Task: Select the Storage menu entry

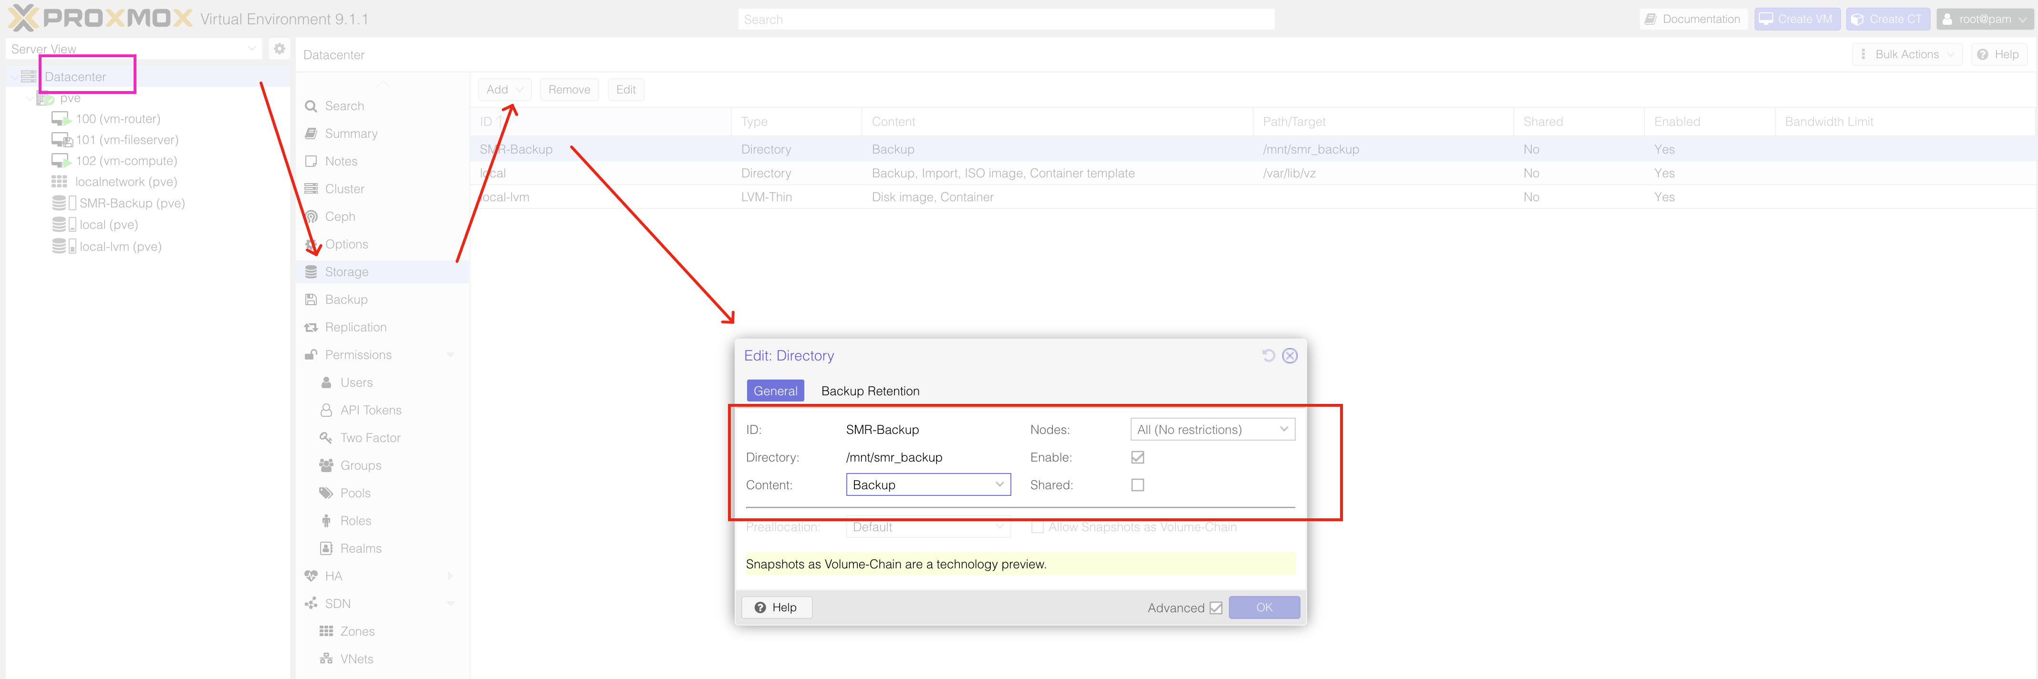Action: point(346,272)
